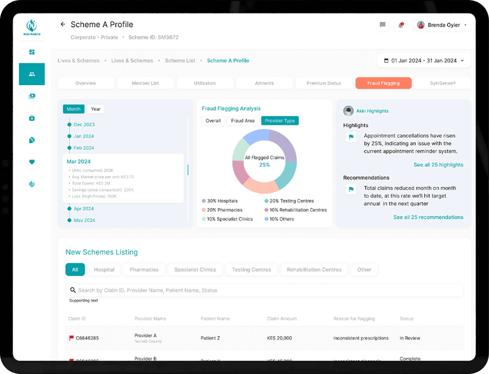The height and width of the screenshot is (374, 489).
Task: Open the Fraud Flagging tab
Action: coord(383,83)
